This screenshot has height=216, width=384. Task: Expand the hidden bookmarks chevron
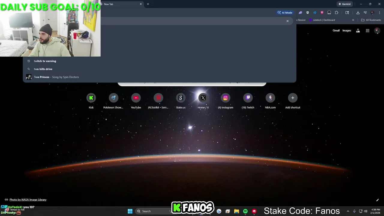(353, 20)
